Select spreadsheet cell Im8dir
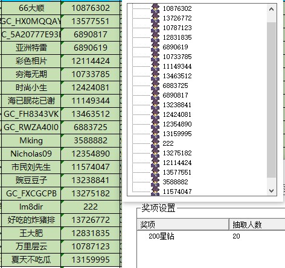This screenshot has width=285, height=268. 31,207
